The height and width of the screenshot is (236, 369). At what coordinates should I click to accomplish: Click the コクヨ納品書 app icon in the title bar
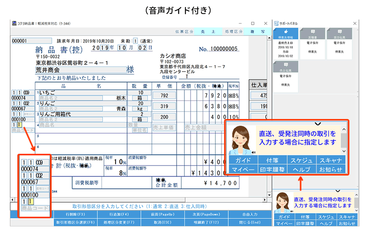tap(14, 24)
